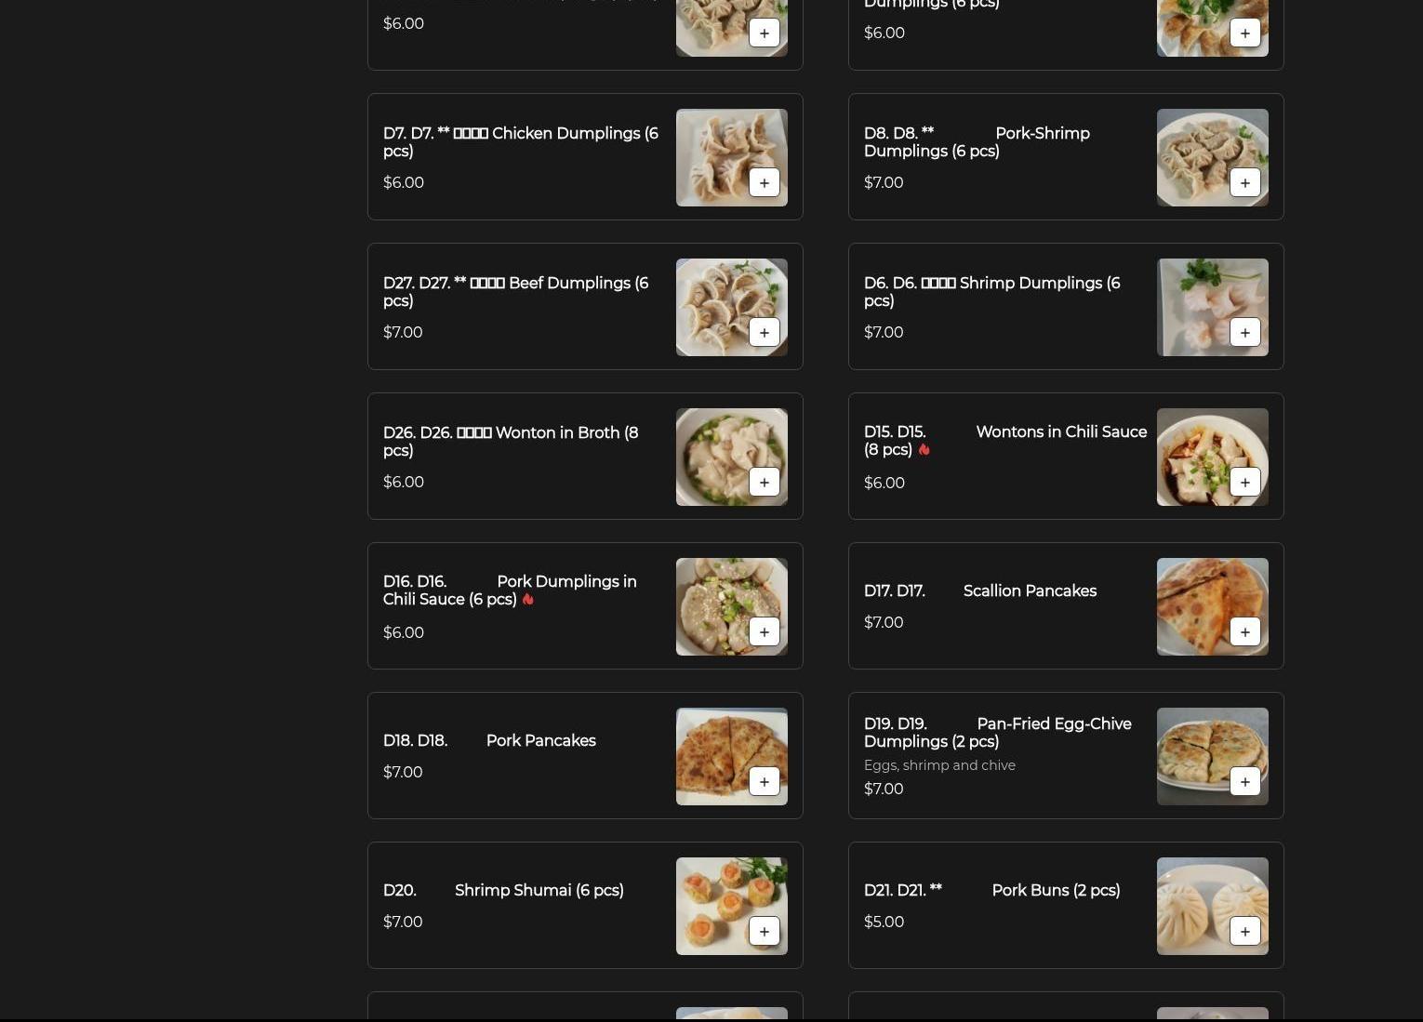The image size is (1423, 1022).
Task: Select Pan-Fried Egg-Chive Dumplings (2 pcs) title
Action: 998,733
